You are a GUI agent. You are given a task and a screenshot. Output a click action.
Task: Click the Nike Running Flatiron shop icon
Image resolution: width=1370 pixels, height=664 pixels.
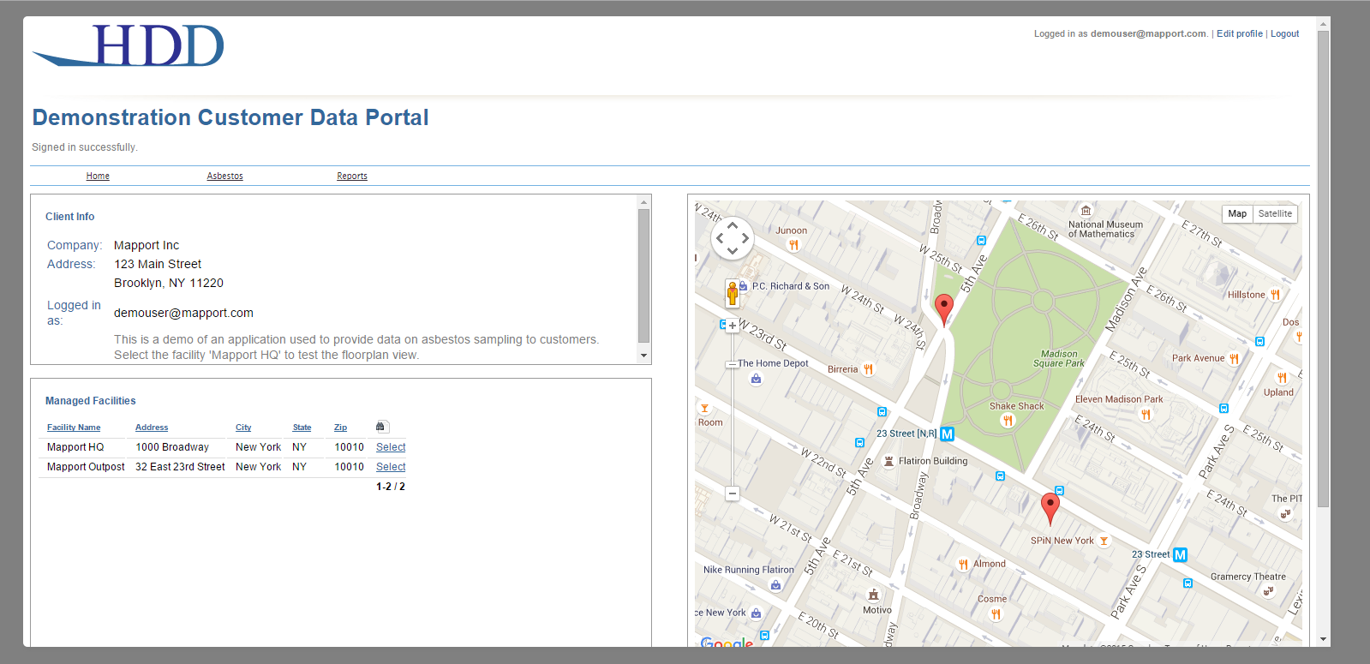pyautogui.click(x=775, y=585)
